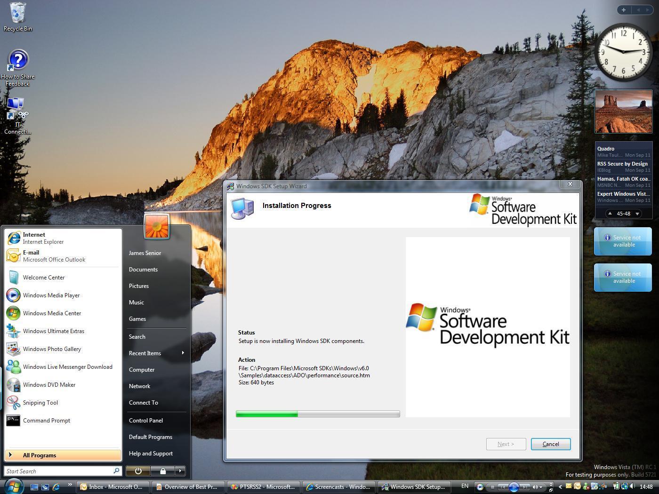Screen dimensions: 659x494
Task: Show hidden tray icons arrow
Action: click(x=560, y=487)
